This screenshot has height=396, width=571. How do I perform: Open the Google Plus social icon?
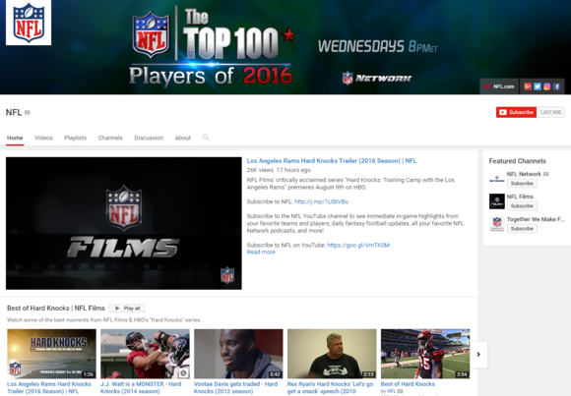(x=528, y=86)
